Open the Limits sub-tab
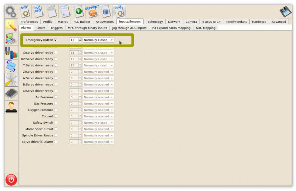This screenshot has width=296, height=191. (41, 28)
